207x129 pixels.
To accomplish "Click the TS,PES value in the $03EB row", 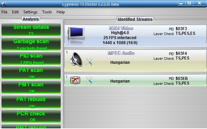I will point(182,83).
